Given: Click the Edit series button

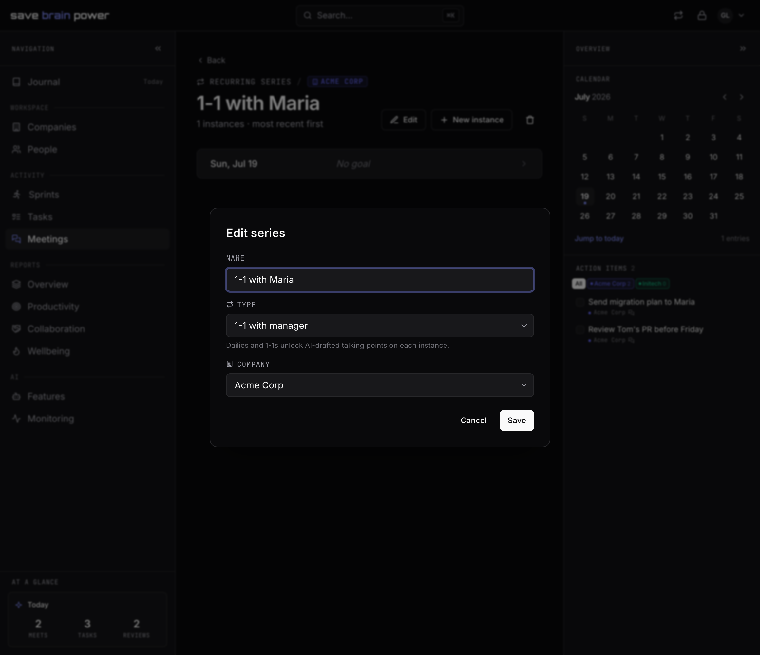Looking at the screenshot, I should coord(404,120).
